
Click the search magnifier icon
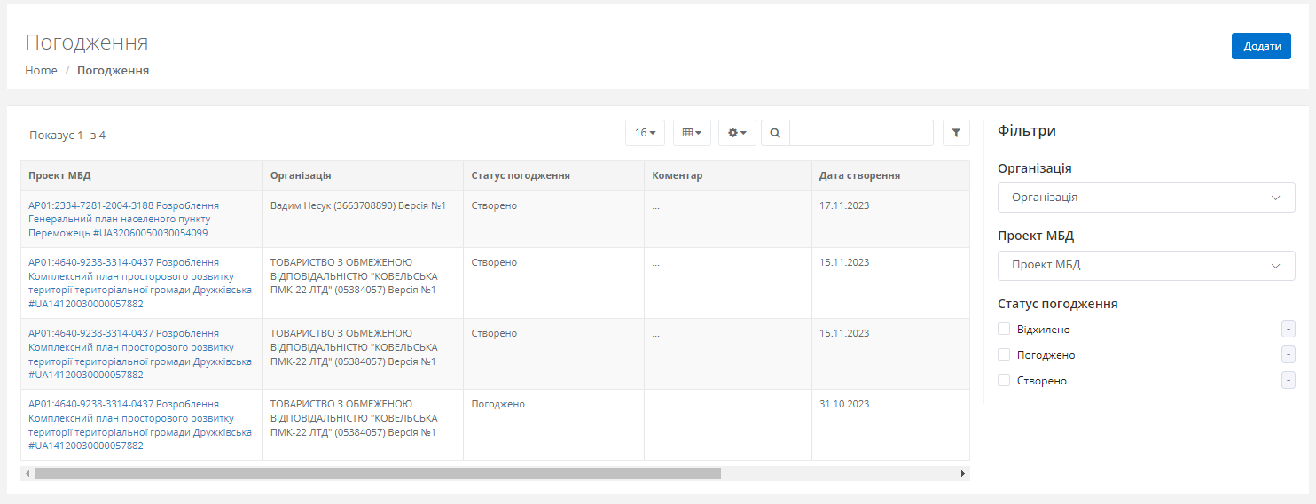tap(775, 133)
